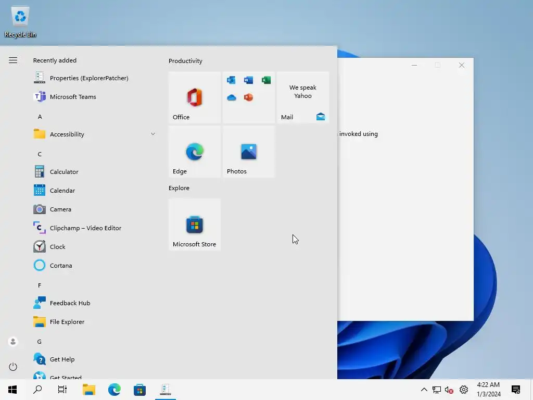This screenshot has width=533, height=400.
Task: Launch Cortana from the app list
Action: (95, 265)
